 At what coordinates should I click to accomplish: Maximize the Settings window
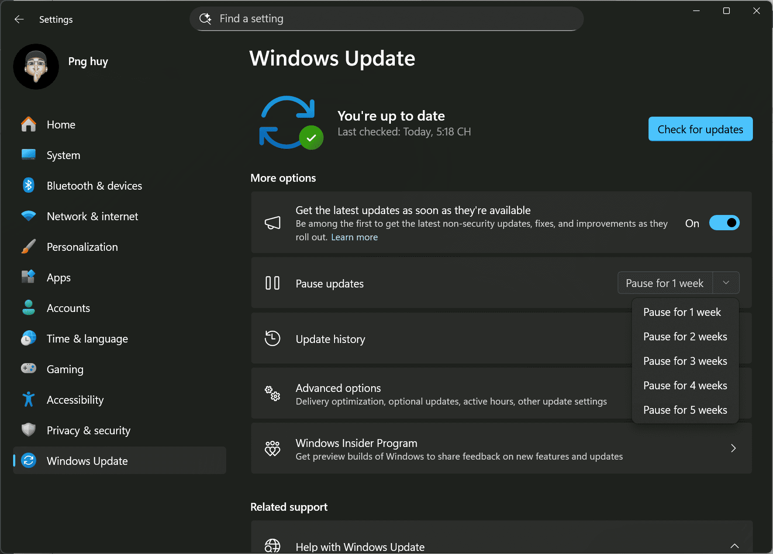coord(726,10)
